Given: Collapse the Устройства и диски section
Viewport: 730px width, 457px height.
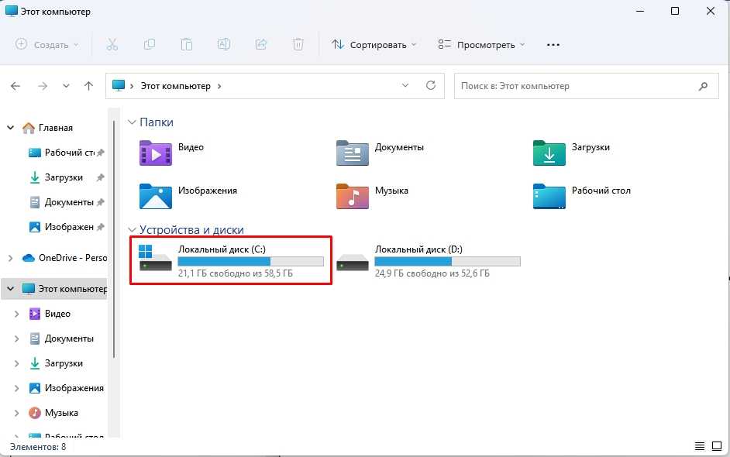Looking at the screenshot, I should (132, 230).
